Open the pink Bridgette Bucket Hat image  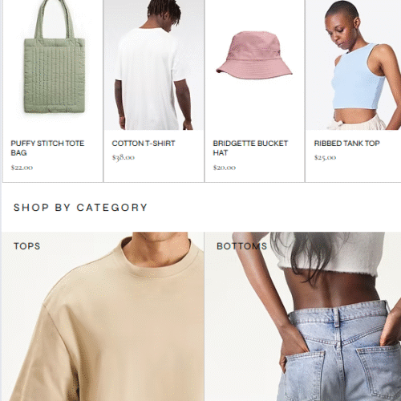tap(254, 65)
